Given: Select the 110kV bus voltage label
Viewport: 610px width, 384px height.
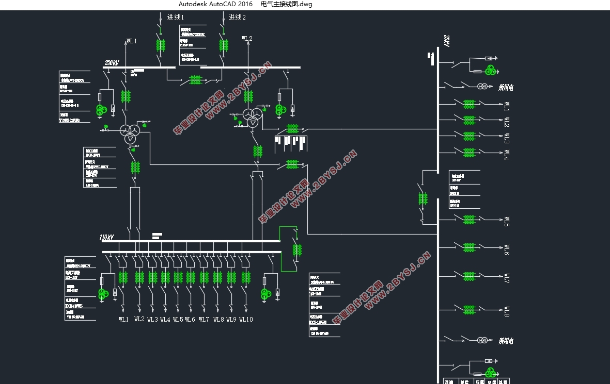Looking at the screenshot, I should [106, 237].
